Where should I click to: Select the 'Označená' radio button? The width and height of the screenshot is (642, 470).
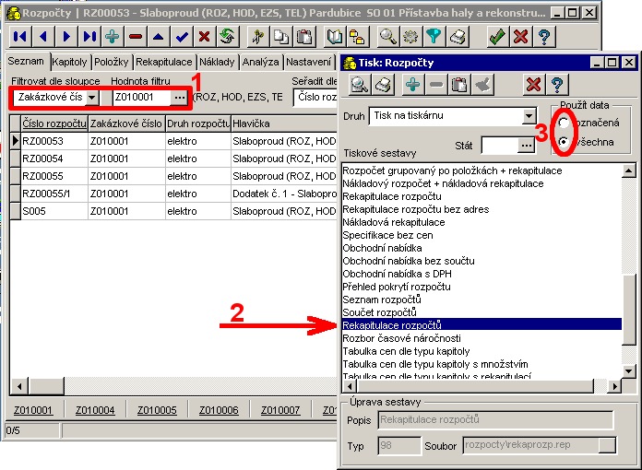pyautogui.click(x=564, y=123)
